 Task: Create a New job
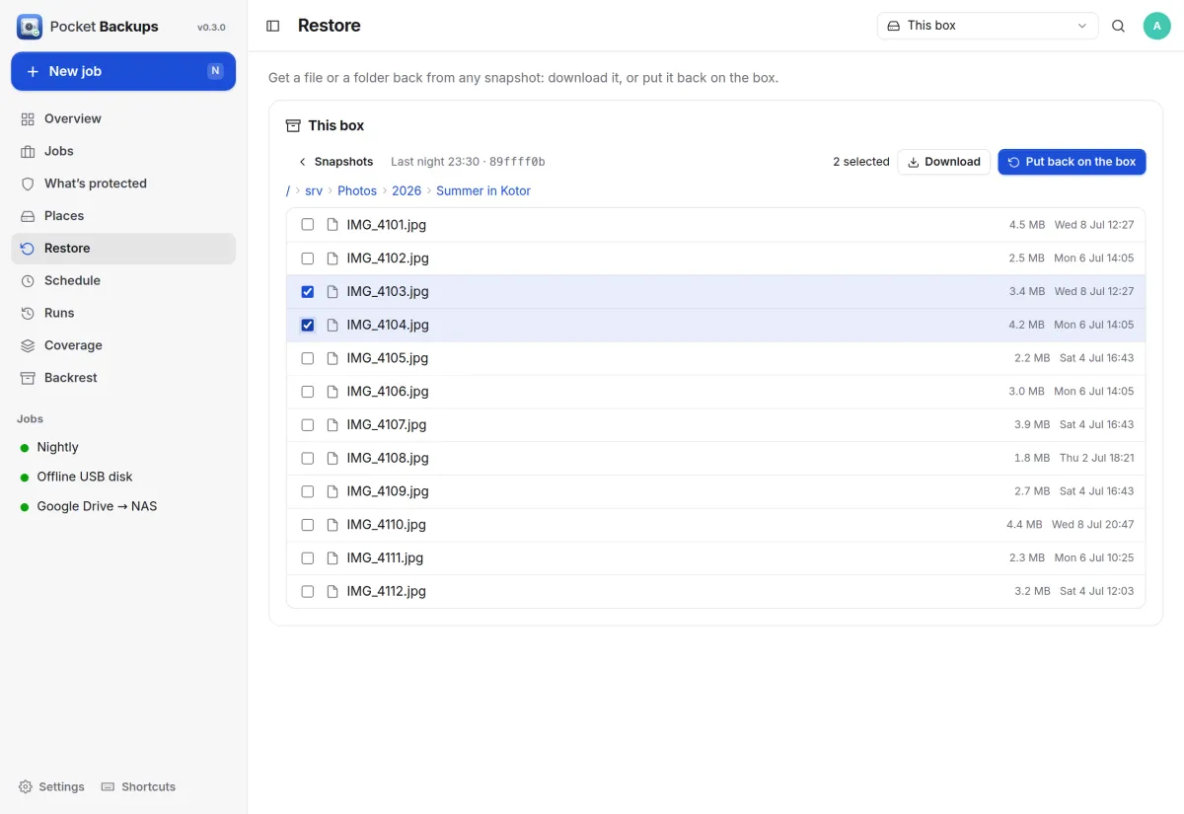123,71
